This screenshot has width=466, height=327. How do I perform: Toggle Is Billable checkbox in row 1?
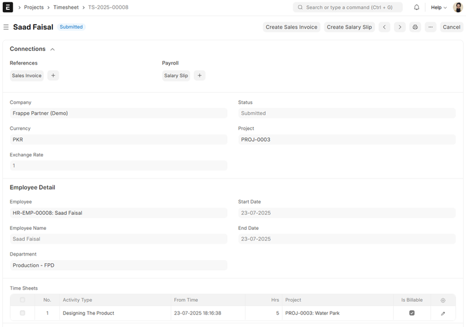click(412, 314)
